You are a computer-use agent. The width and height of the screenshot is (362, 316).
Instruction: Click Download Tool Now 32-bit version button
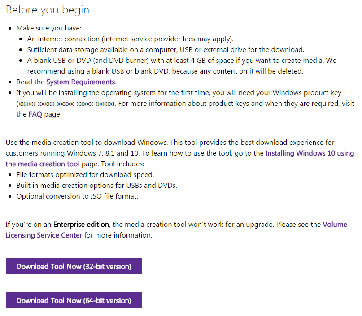(x=74, y=266)
